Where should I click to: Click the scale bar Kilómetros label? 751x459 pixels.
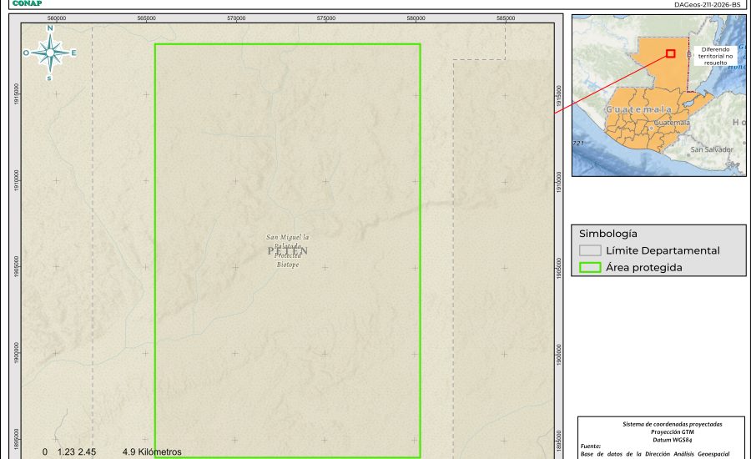click(151, 451)
